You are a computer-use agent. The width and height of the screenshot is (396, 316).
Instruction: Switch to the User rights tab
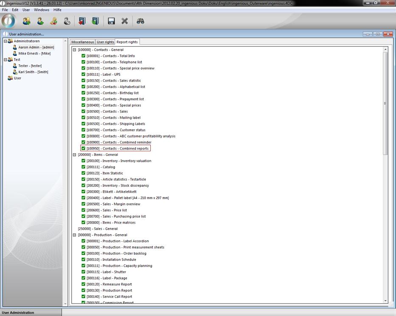click(x=105, y=42)
